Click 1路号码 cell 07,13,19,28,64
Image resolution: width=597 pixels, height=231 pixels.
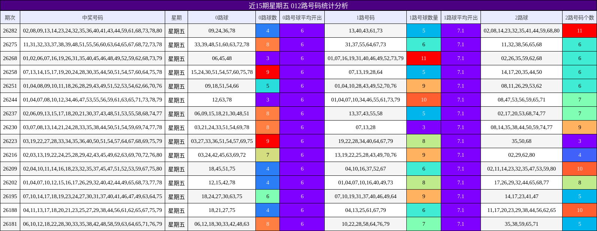coord(366,72)
